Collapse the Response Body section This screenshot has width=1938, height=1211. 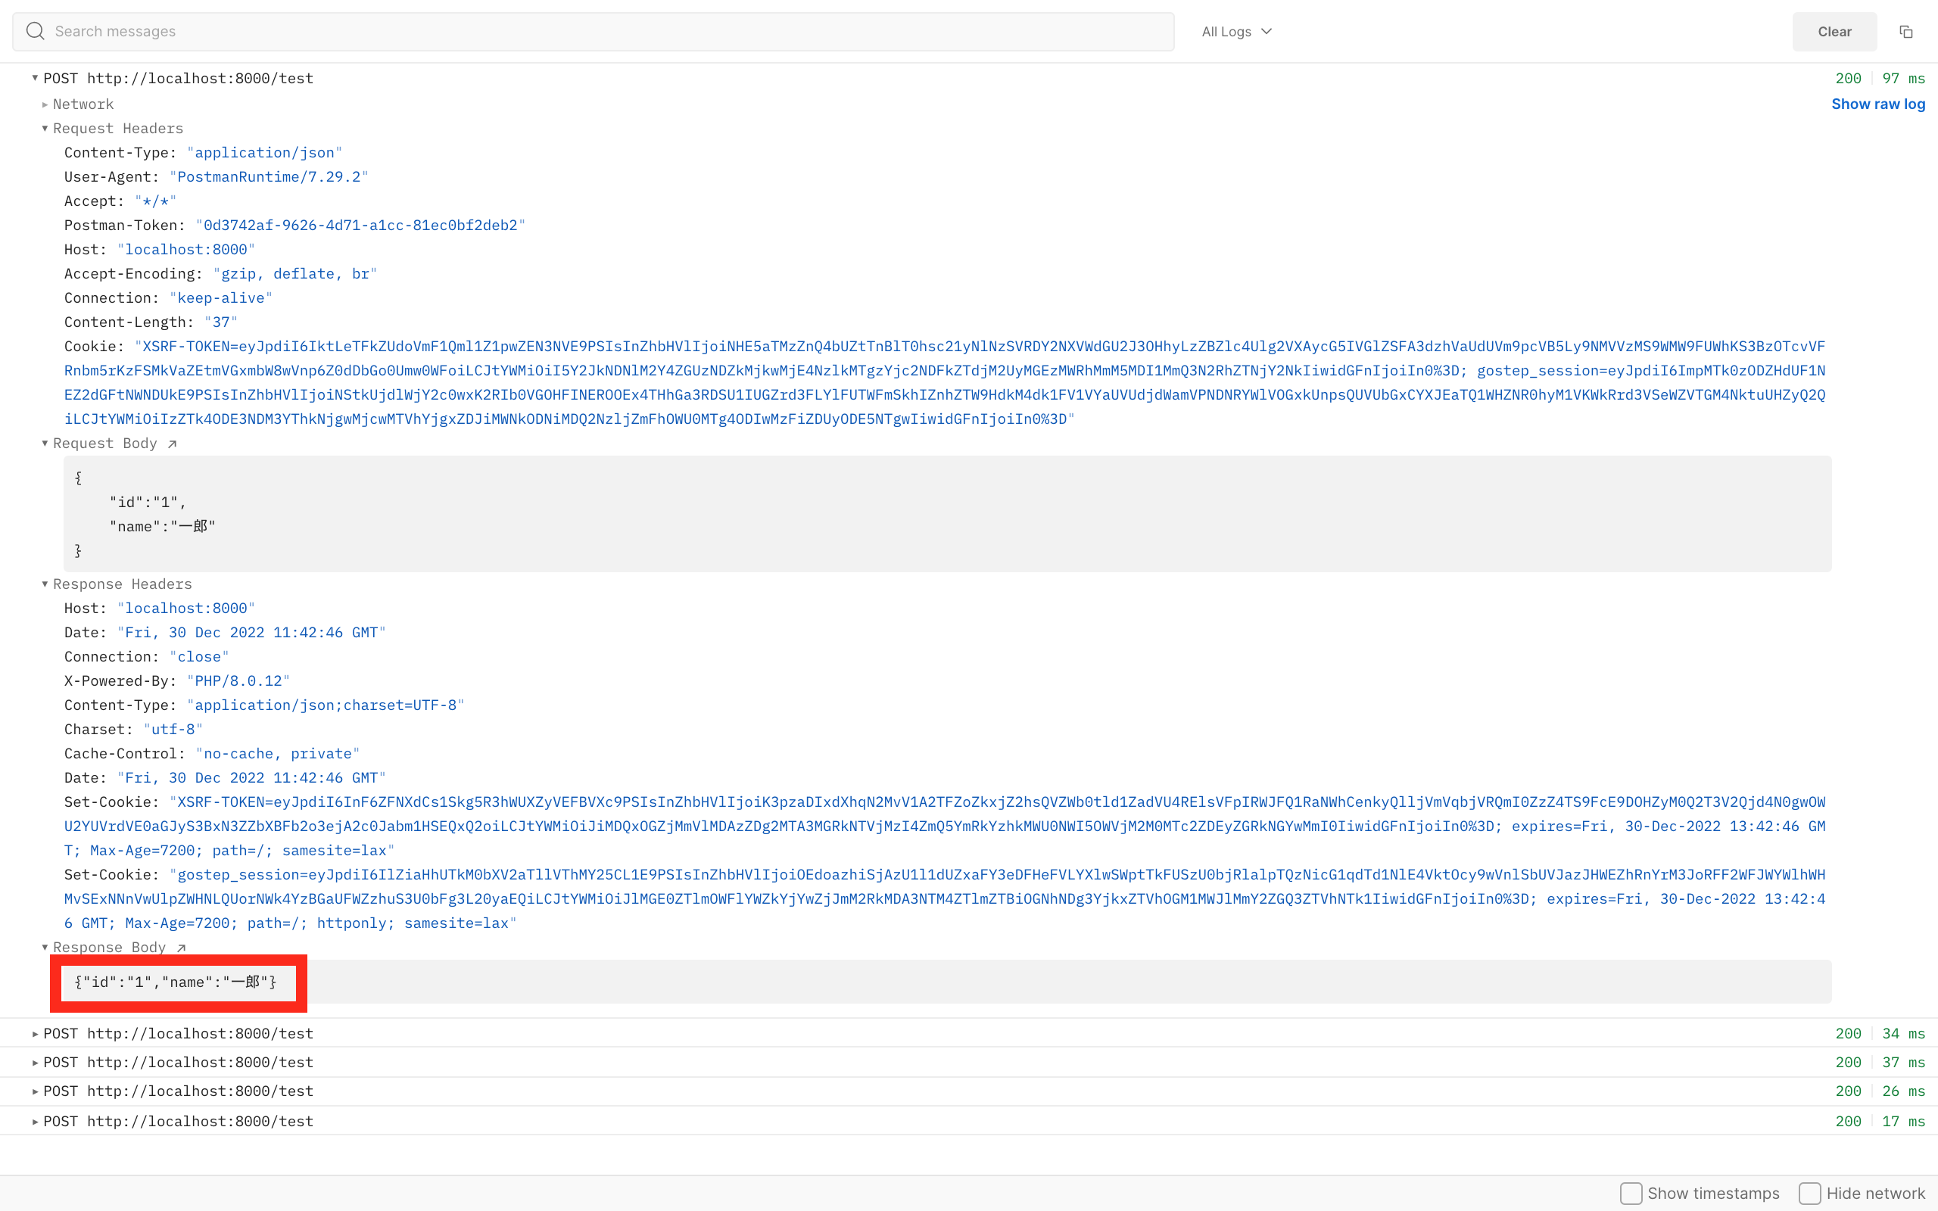45,947
